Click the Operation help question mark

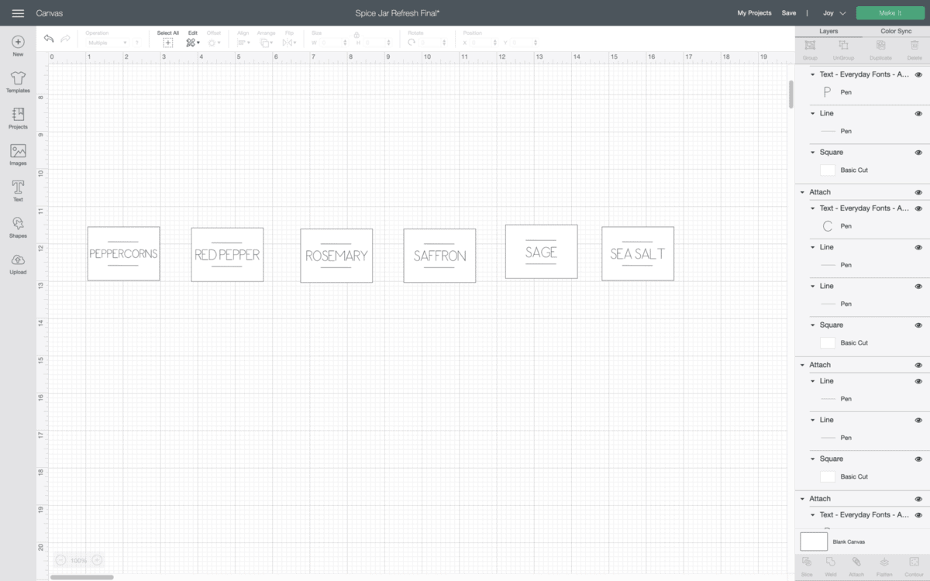pyautogui.click(x=136, y=43)
